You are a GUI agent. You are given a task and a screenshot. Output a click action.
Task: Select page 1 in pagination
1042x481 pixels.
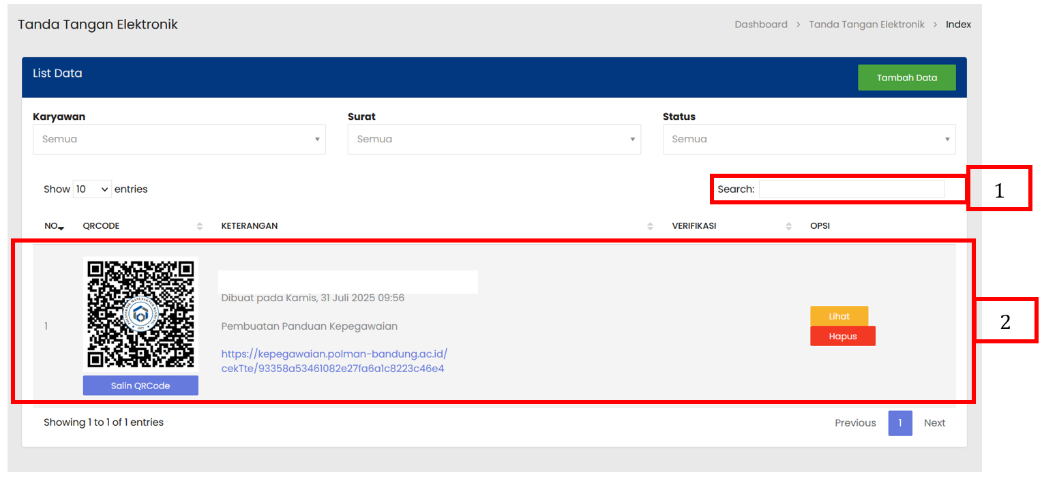[899, 423]
